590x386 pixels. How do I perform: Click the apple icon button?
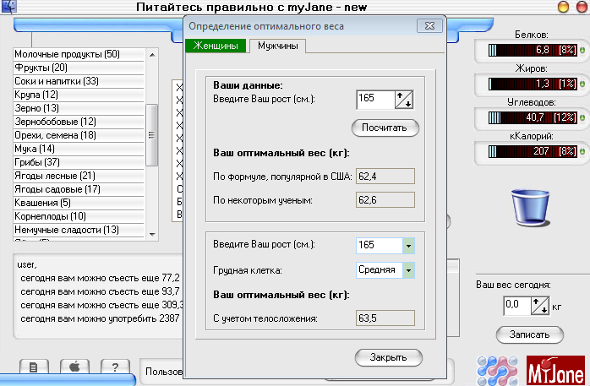coord(74,367)
